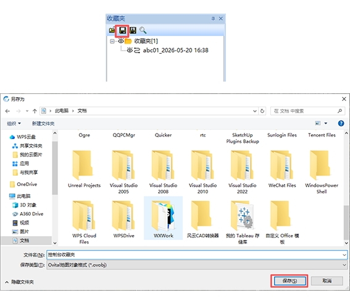Screen dimensions: 350x298
Task: Open the view mode dropdown arrow
Action: 326,123
